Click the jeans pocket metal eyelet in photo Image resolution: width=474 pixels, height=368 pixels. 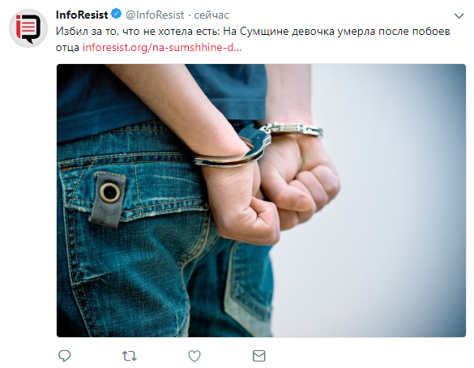pyautogui.click(x=109, y=192)
